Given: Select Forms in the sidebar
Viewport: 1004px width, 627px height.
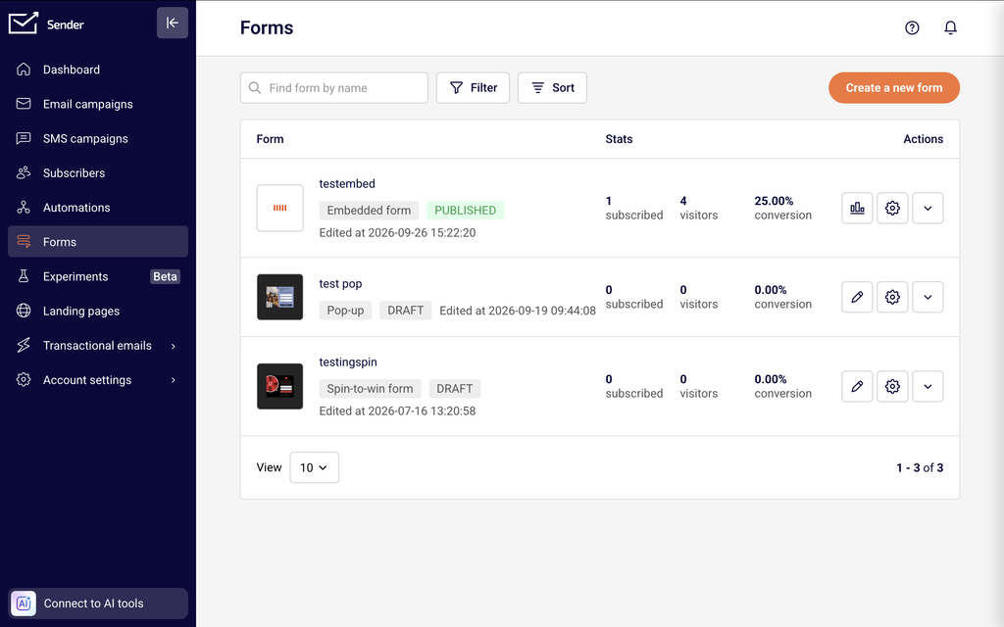Looking at the screenshot, I should pos(98,242).
